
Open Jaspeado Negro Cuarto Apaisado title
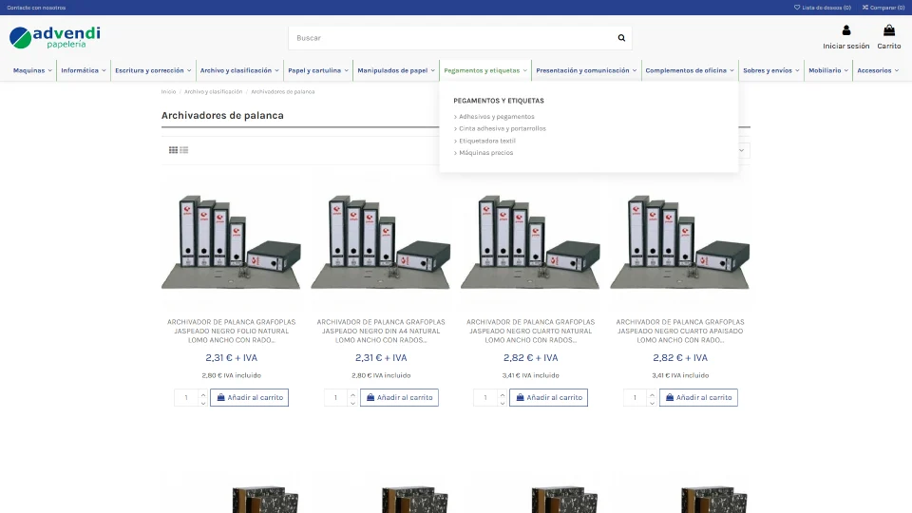pyautogui.click(x=680, y=331)
